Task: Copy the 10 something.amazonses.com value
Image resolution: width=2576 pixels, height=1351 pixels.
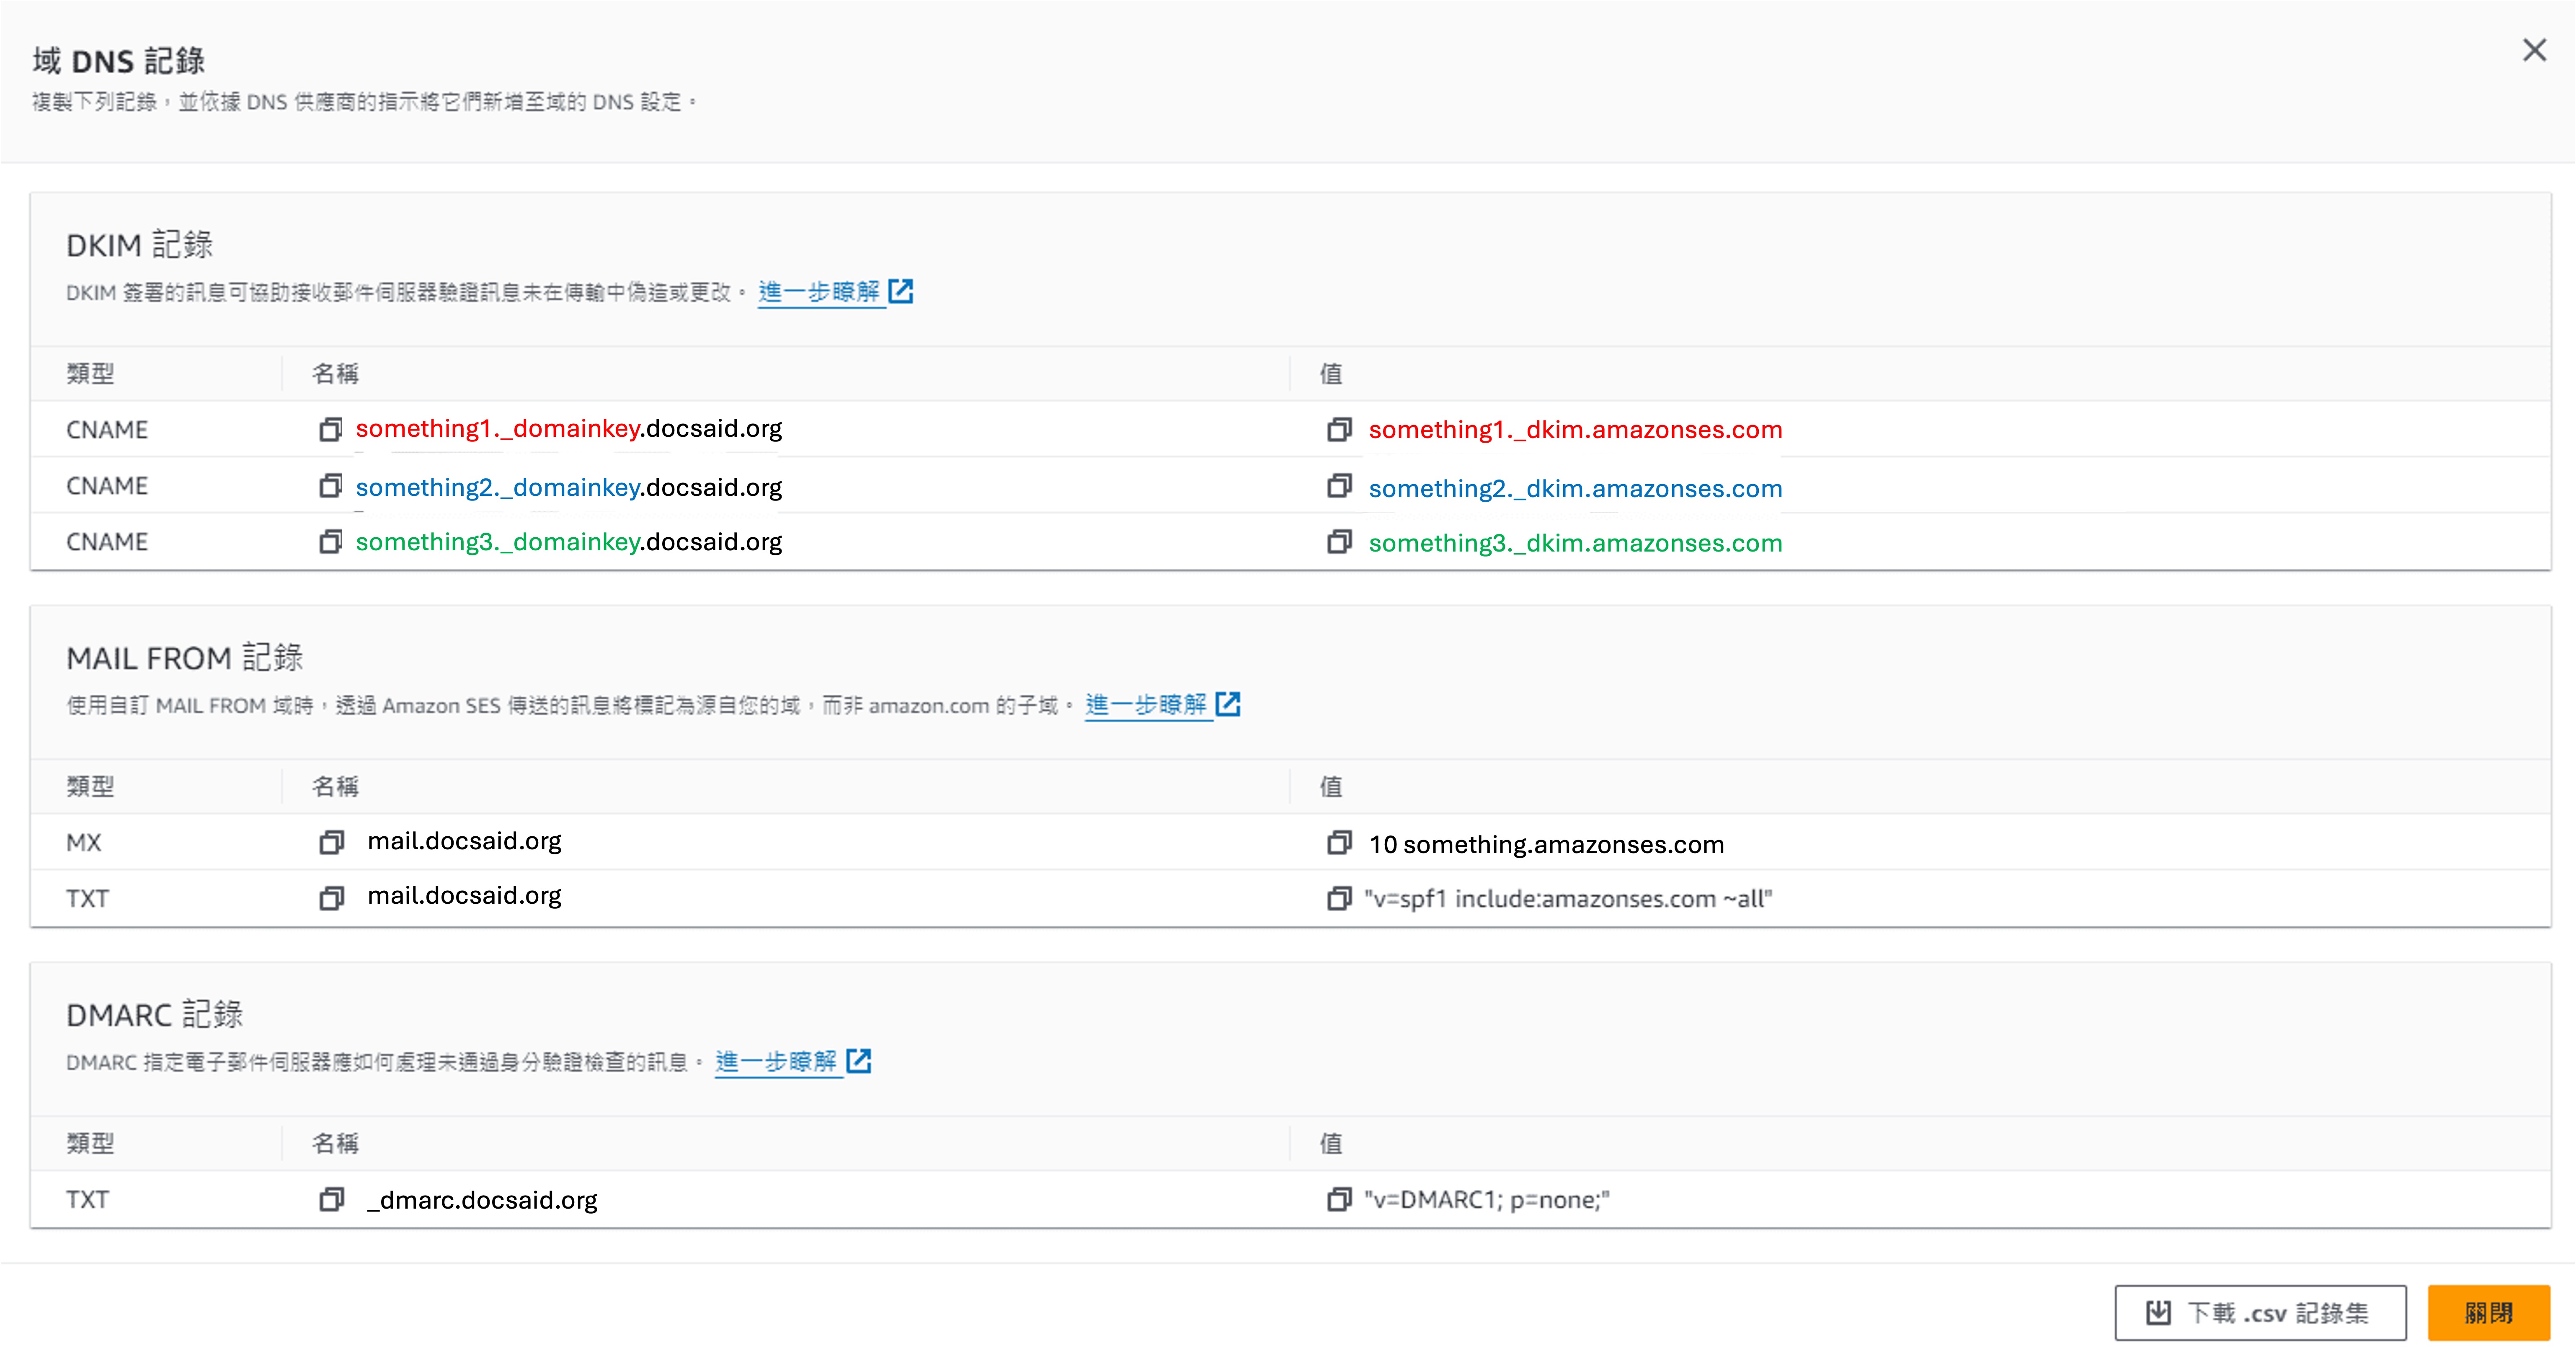Action: pyautogui.click(x=1339, y=843)
